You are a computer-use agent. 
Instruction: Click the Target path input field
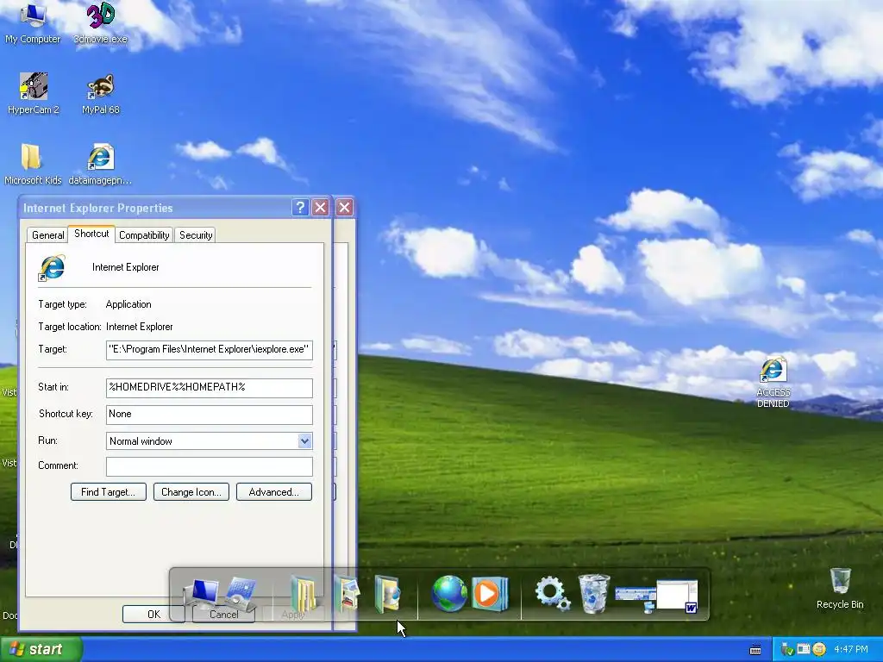click(x=209, y=350)
